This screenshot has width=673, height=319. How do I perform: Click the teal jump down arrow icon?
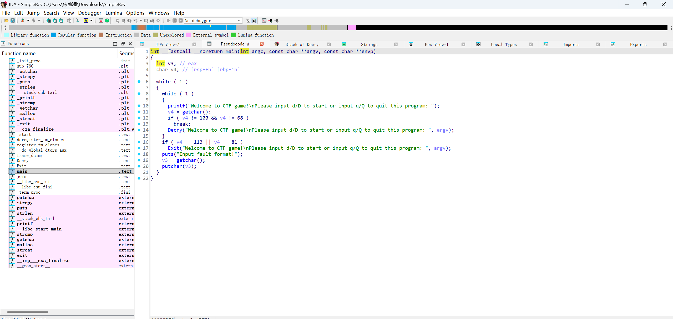pyautogui.click(x=78, y=20)
